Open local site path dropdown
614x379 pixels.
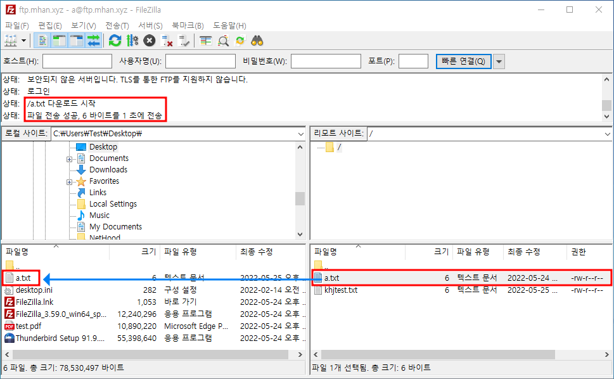(301, 134)
